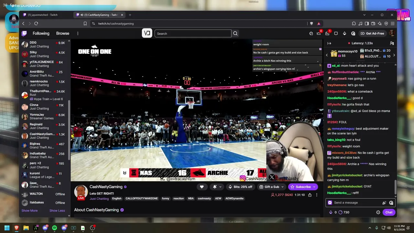The width and height of the screenshot is (414, 233).
Task: Click the Show More link in sidebar
Action: (x=29, y=211)
